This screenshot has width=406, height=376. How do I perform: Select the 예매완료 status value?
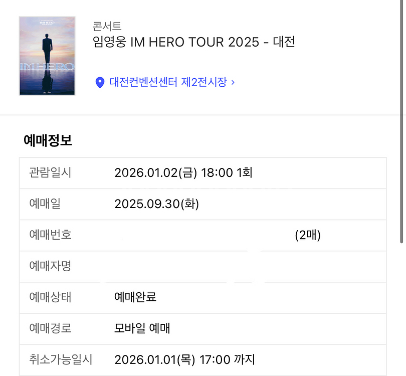coord(135,297)
